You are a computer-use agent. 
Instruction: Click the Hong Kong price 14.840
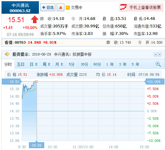[35, 42]
